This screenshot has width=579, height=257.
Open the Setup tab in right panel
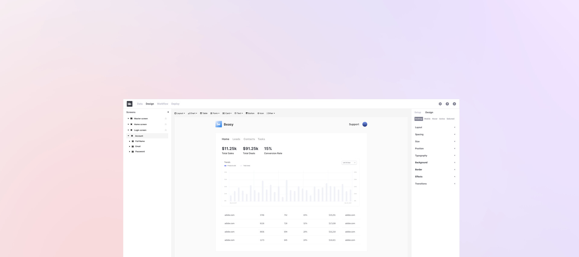pyautogui.click(x=418, y=112)
